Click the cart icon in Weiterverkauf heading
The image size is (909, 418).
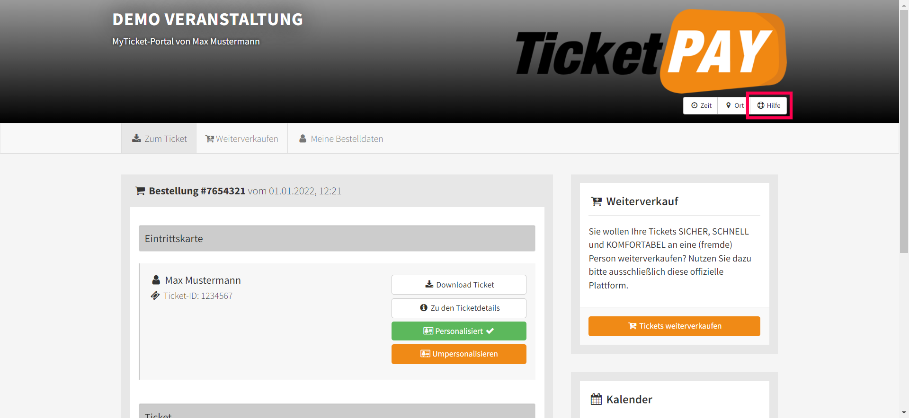(x=596, y=201)
